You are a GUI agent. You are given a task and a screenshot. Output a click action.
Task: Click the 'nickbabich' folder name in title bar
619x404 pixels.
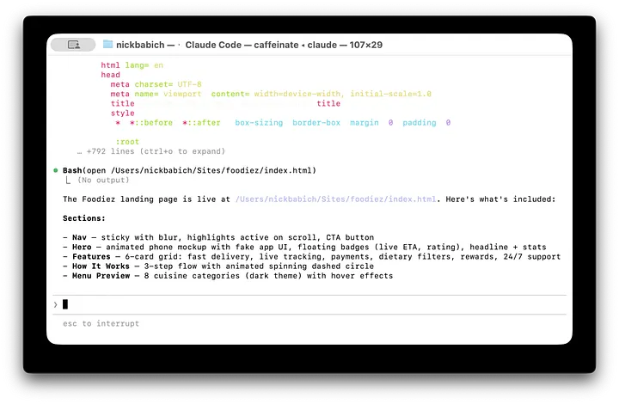click(x=140, y=45)
